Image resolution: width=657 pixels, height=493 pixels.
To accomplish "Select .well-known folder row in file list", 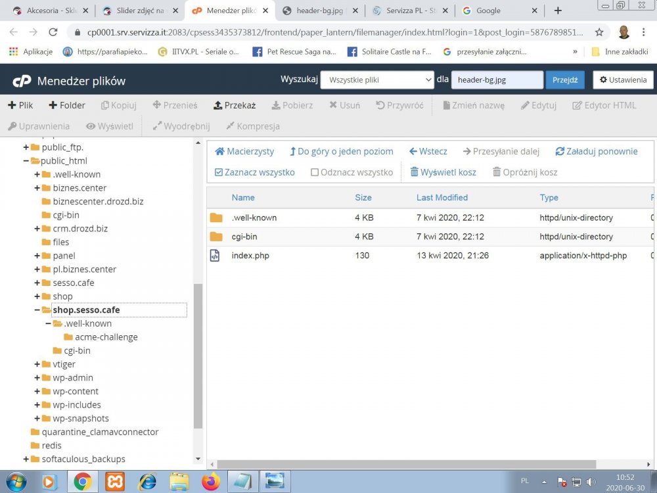I will point(431,218).
